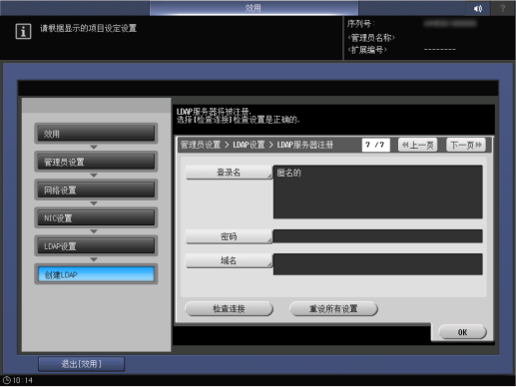Click the 登录名 button
The height and width of the screenshot is (387, 516).
[x=229, y=173]
